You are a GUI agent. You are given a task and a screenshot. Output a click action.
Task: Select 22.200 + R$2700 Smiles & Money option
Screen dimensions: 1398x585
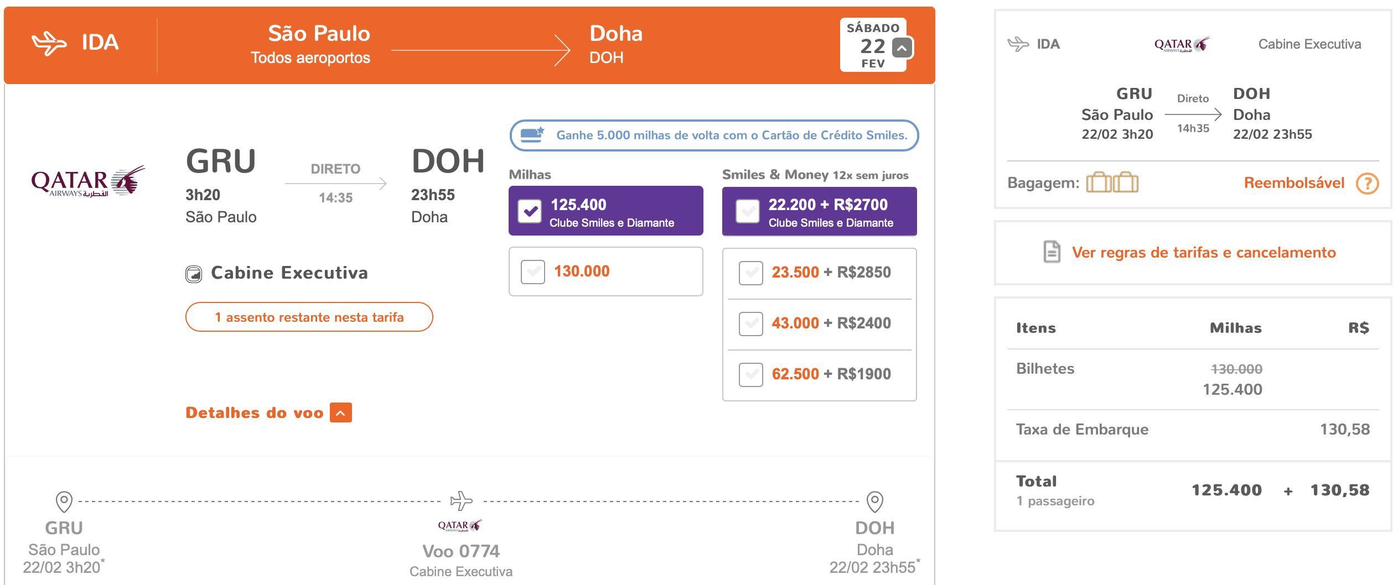point(748,211)
